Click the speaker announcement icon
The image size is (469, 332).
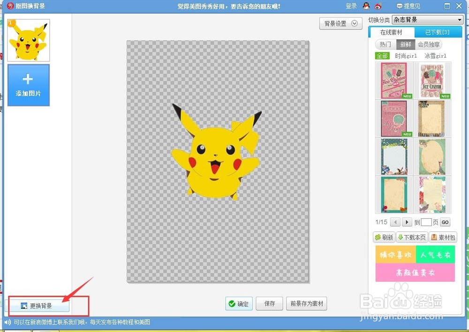click(x=8, y=322)
